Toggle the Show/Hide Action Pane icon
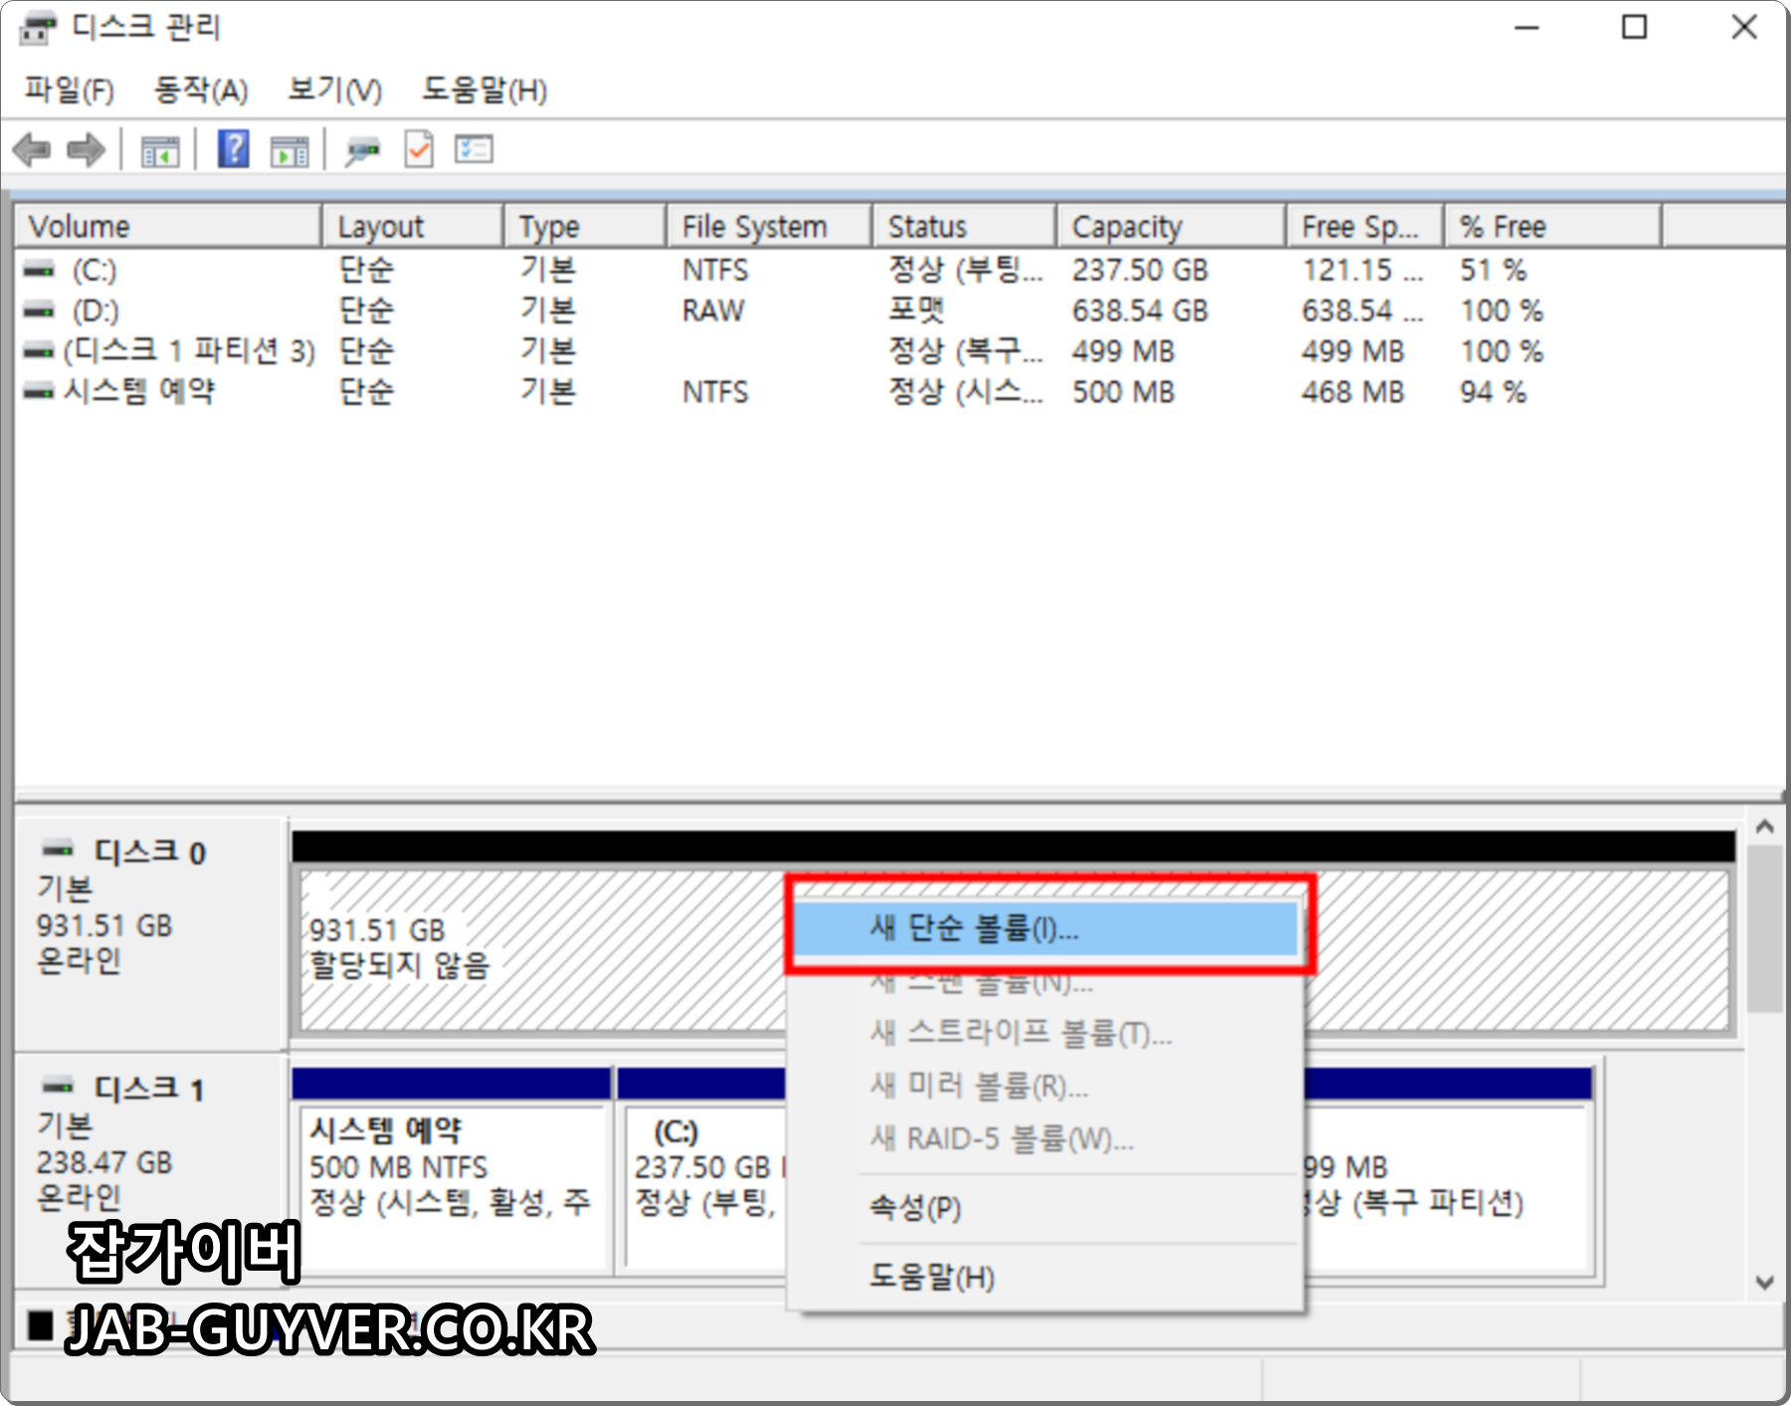 290,149
